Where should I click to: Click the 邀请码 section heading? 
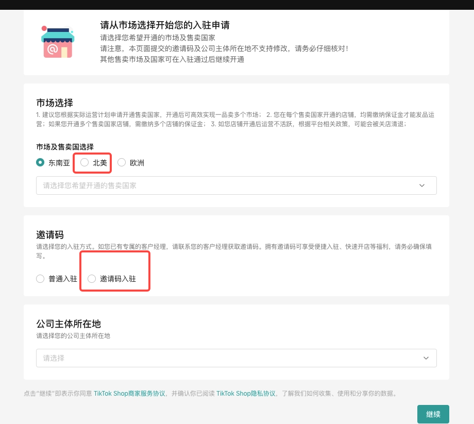point(50,235)
